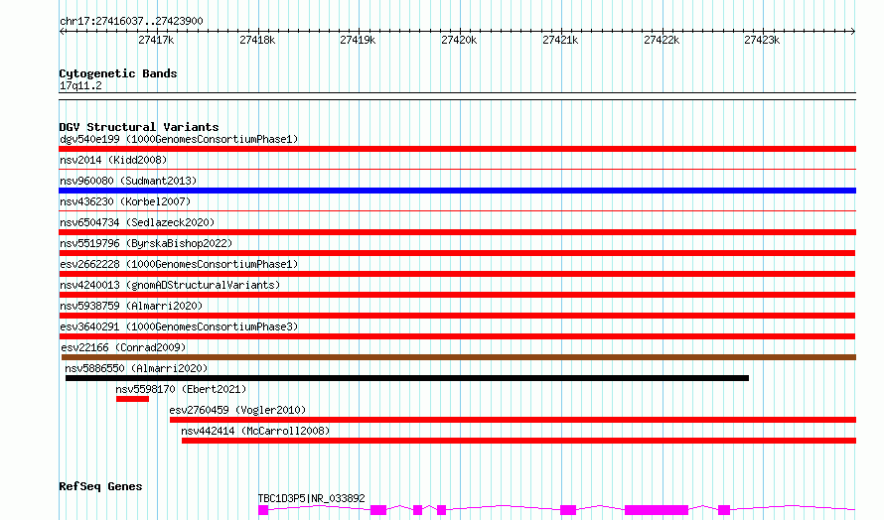This screenshot has height=520, width=884.
Task: Click the brown esv22166 Conrad2009 bar
Action: (457, 357)
